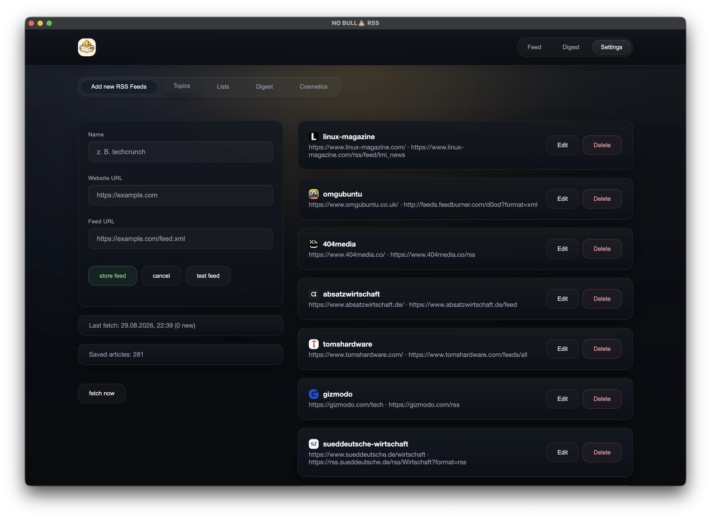
Task: Select the Settings tab in header
Action: [x=611, y=47]
